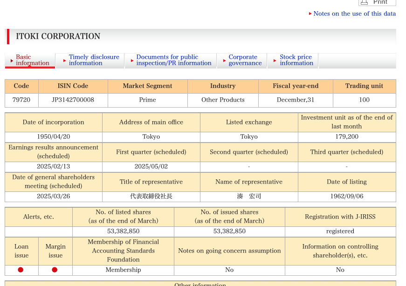Click representative name 湊 宏司

coord(249,197)
